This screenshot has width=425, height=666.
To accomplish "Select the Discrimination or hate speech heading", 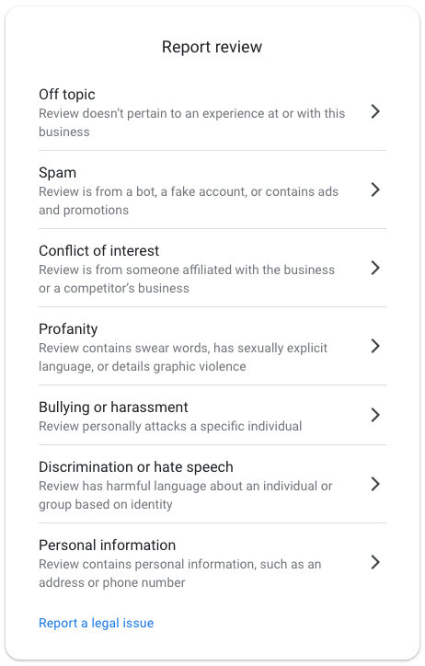I will click(x=136, y=467).
